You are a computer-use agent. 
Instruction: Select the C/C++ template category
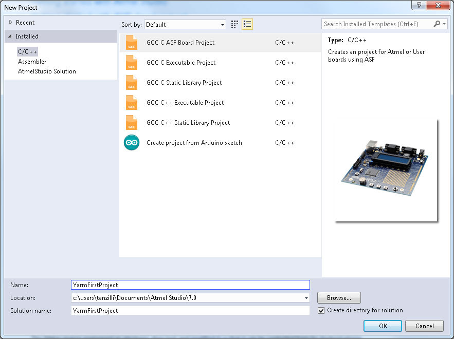tap(27, 52)
